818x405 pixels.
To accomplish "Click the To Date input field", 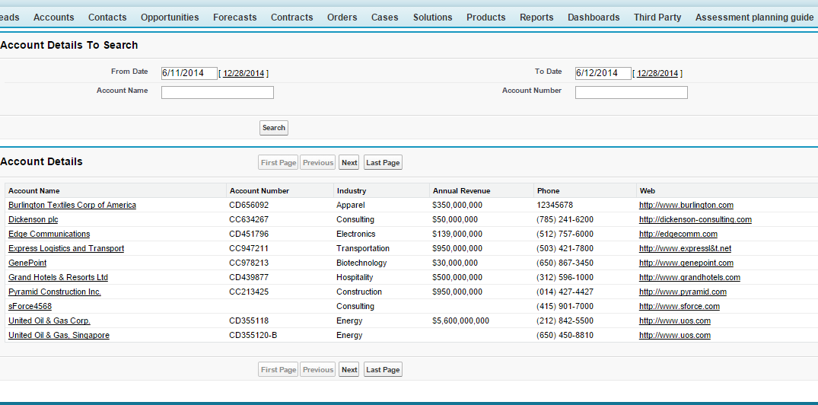I will tap(603, 73).
